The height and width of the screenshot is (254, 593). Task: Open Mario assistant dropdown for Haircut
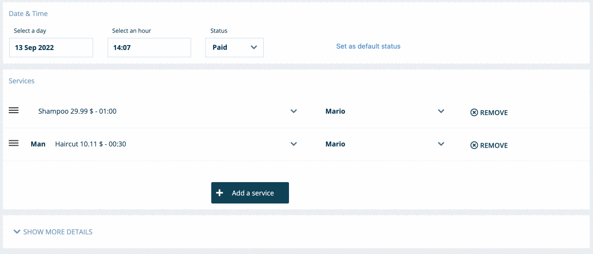pos(441,144)
